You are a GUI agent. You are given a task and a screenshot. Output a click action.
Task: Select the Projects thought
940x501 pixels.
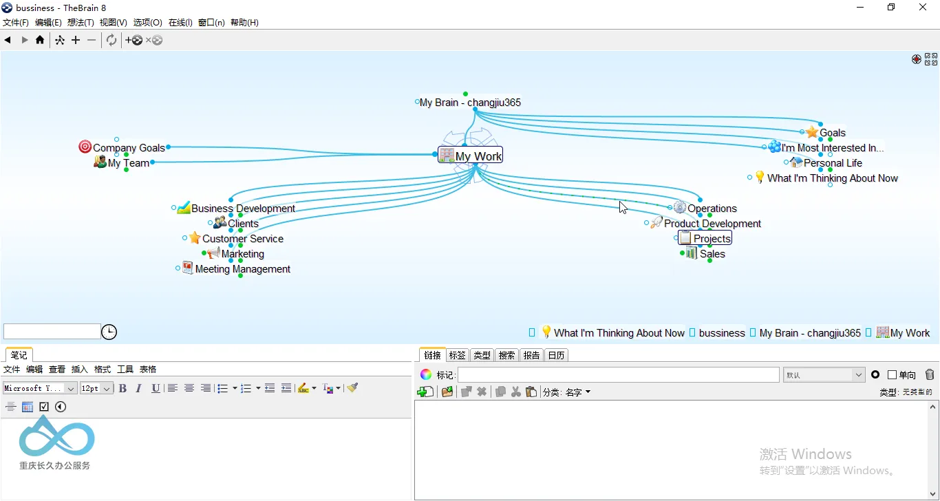point(705,238)
